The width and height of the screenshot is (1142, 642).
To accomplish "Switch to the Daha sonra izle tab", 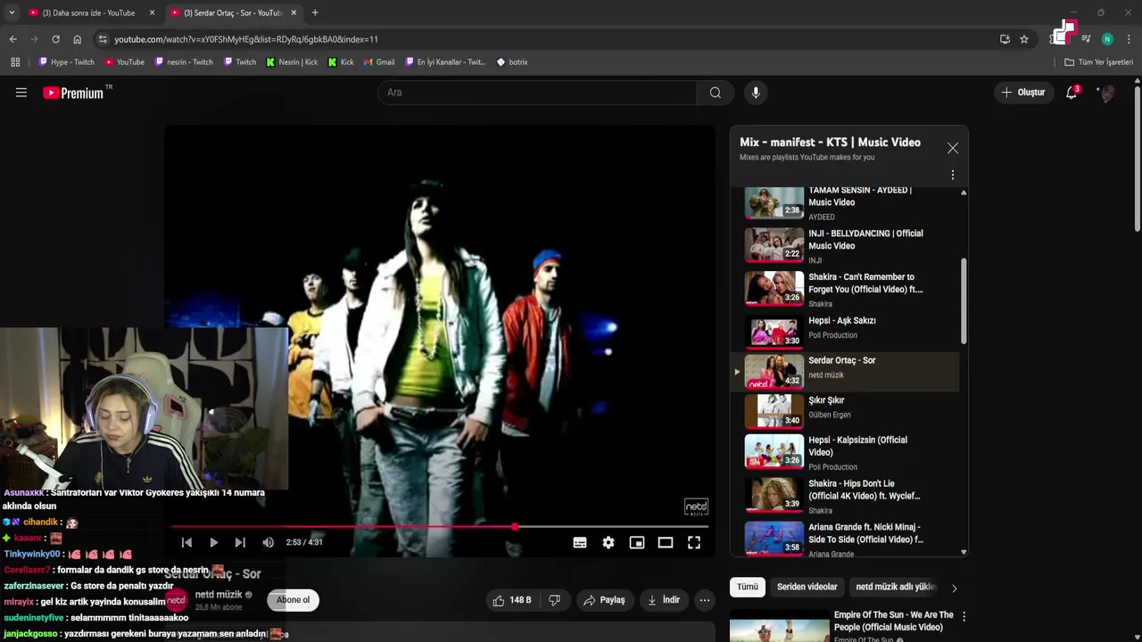I will (x=88, y=13).
